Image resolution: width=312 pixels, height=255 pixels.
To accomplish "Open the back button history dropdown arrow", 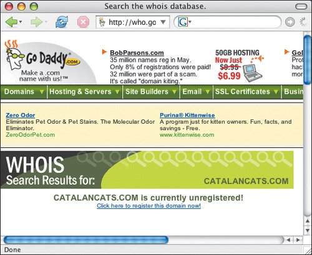I will [x=21, y=22].
